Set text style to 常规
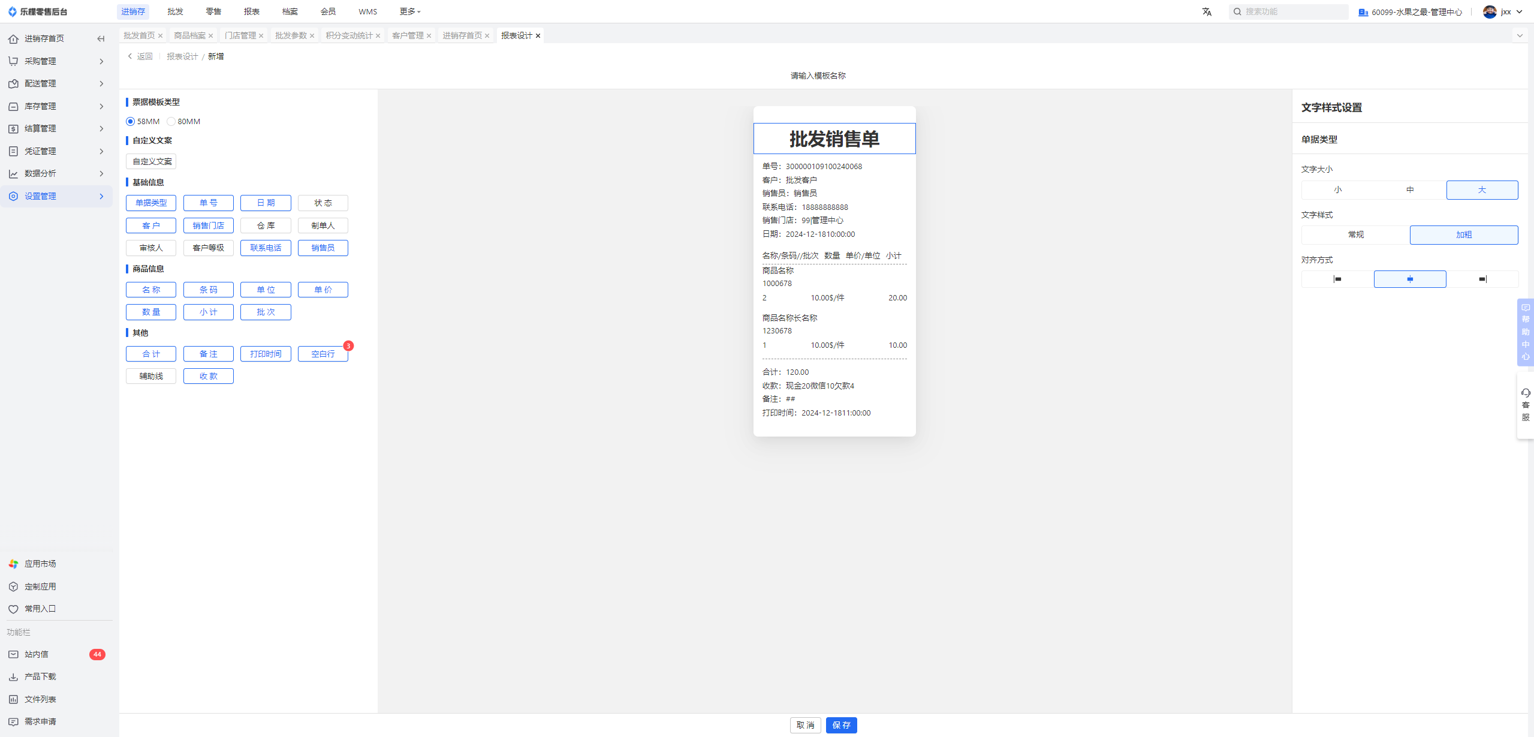This screenshot has height=737, width=1534. tap(1355, 235)
